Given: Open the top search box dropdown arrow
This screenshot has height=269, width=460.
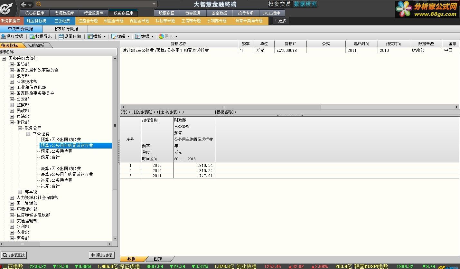Looking at the screenshot, I should (154, 4).
